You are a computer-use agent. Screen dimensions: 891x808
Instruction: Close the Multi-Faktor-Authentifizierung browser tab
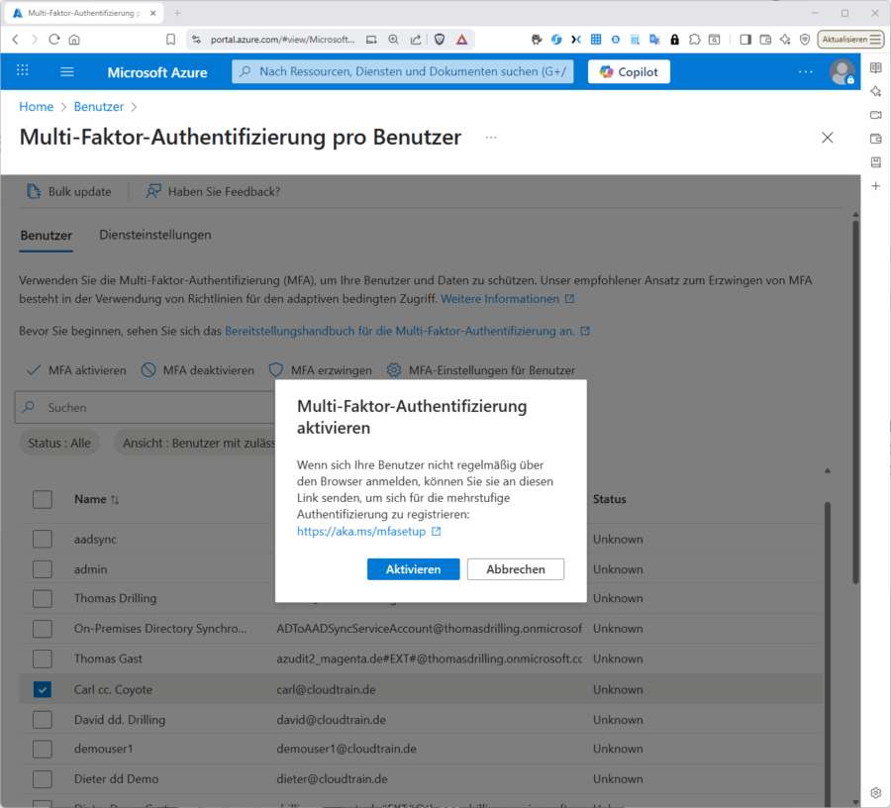coord(152,13)
